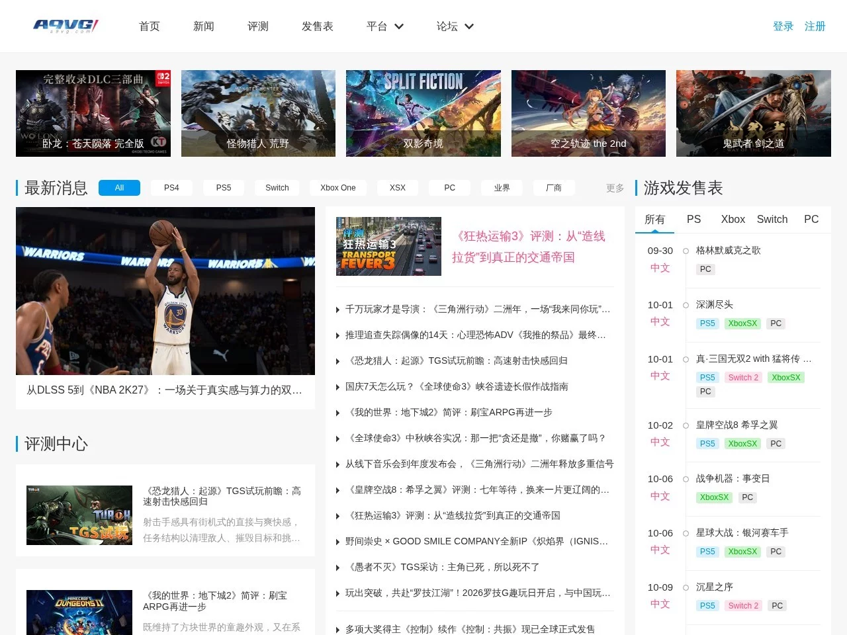Open the NBA 2K27 featured article image
The height and width of the screenshot is (635, 847).
point(165,291)
